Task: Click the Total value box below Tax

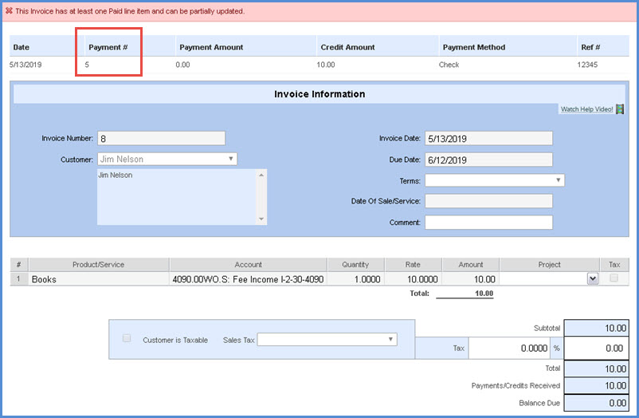Action: point(597,369)
